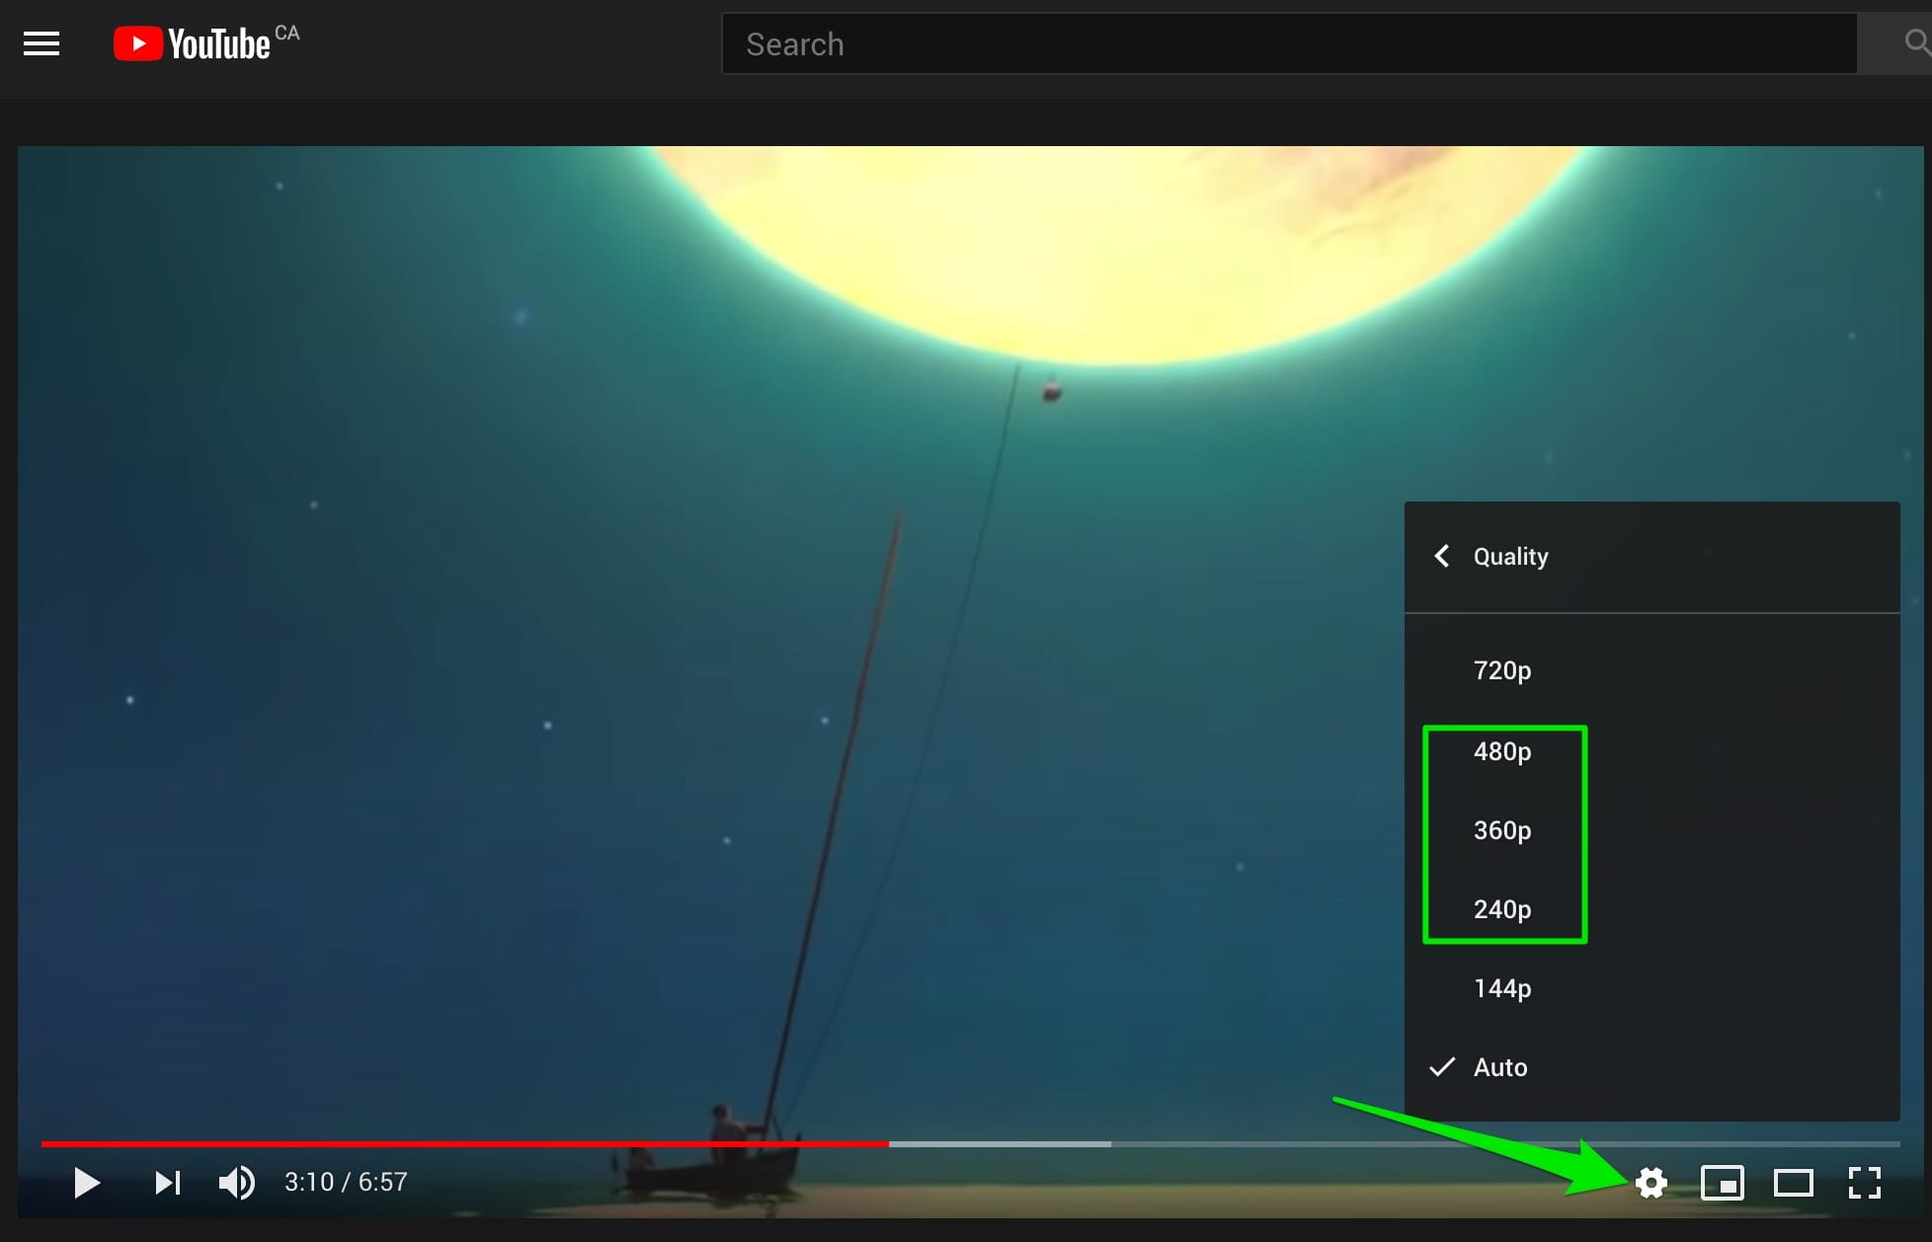Select 144p quality

pyautogui.click(x=1501, y=988)
